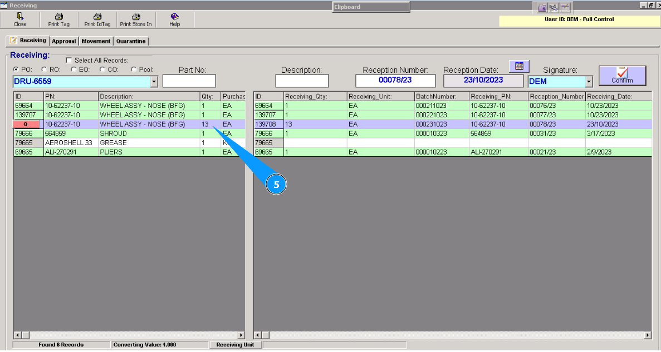
Task: Select the Pool radio button
Action: pyautogui.click(x=134, y=70)
